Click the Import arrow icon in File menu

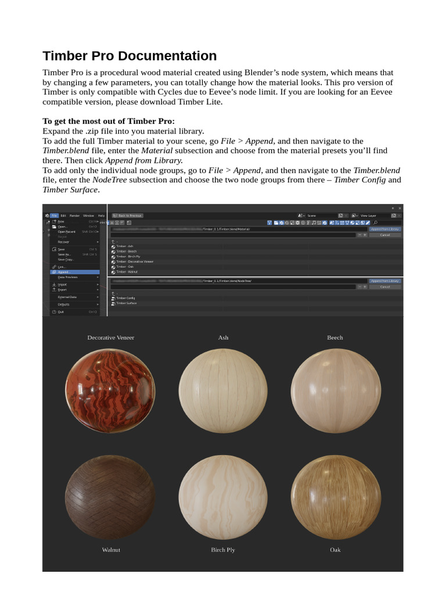click(54, 285)
